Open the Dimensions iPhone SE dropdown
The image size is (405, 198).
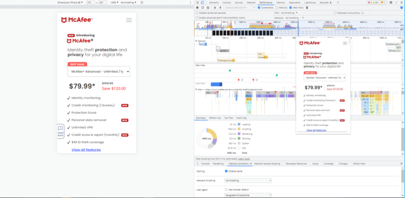point(70,2)
